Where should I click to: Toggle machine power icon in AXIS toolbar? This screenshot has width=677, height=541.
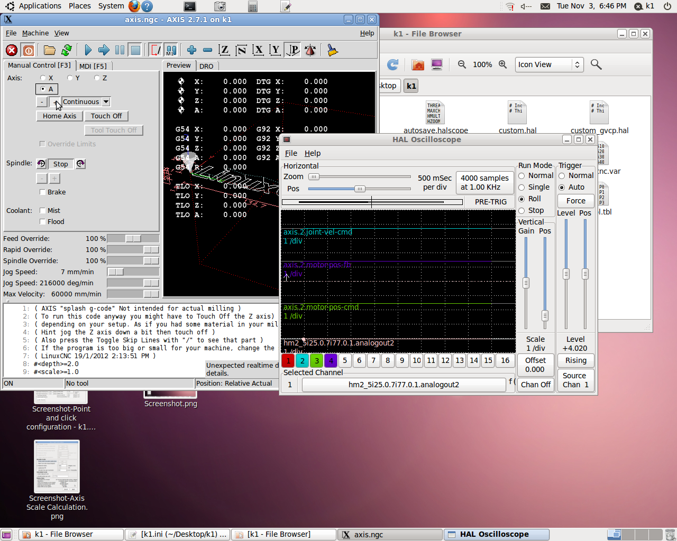[x=29, y=50]
